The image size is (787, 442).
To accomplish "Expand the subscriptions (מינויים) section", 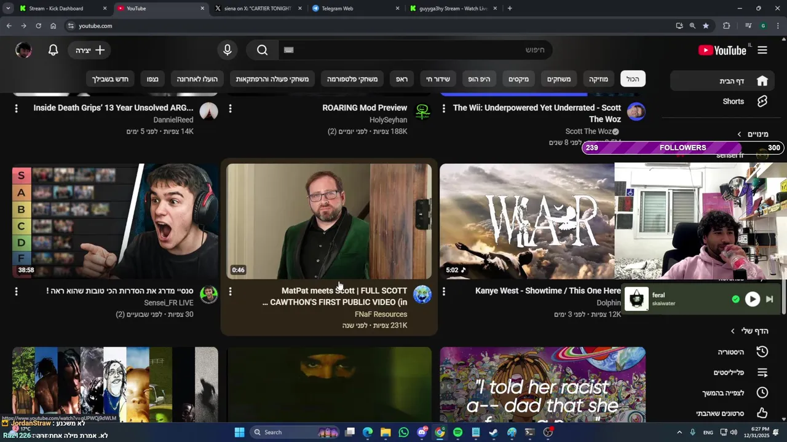I will point(753,134).
